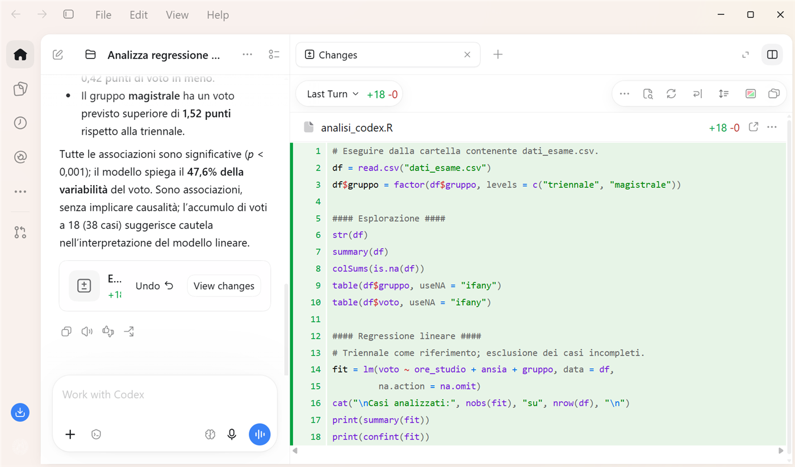The image size is (795, 467).
Task: Click the fork arrow icon under the response
Action: click(129, 332)
